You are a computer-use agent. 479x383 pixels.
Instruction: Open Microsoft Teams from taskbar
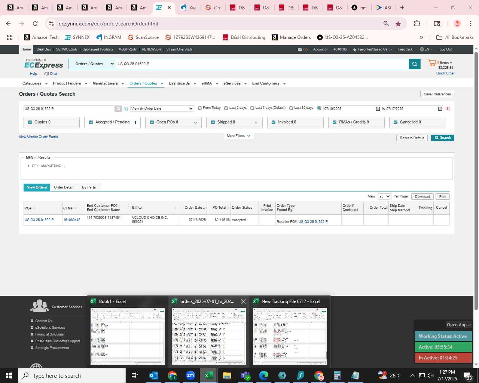click(245, 376)
